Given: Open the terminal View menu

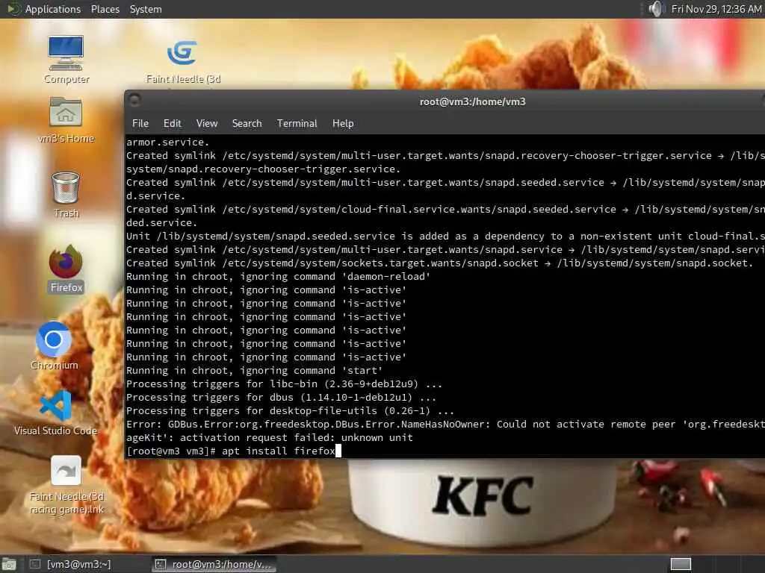Looking at the screenshot, I should 207,123.
